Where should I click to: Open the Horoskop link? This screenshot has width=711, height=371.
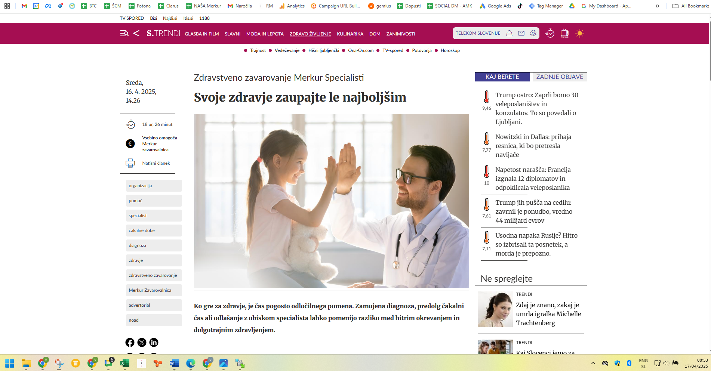(450, 50)
